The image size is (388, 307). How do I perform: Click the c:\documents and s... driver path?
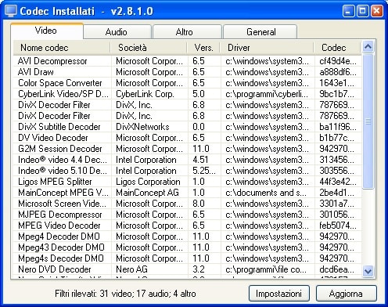click(x=266, y=193)
